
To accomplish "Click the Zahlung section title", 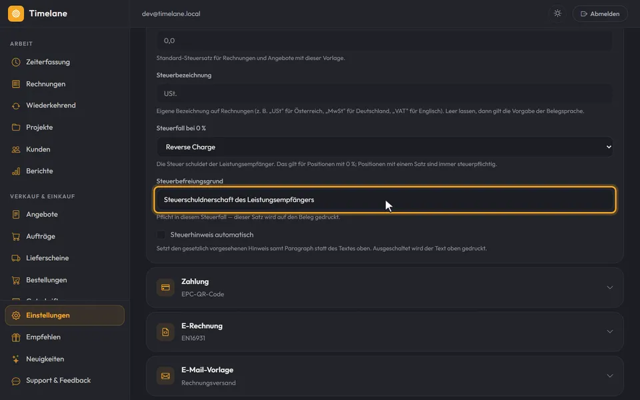I will click(x=195, y=281).
